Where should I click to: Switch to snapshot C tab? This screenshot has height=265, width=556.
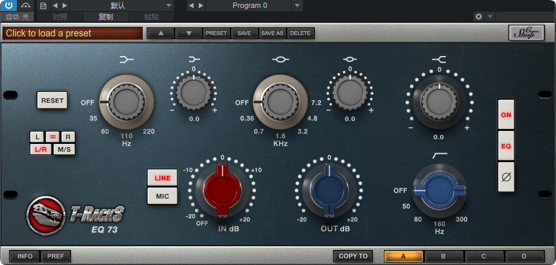tap(484, 256)
